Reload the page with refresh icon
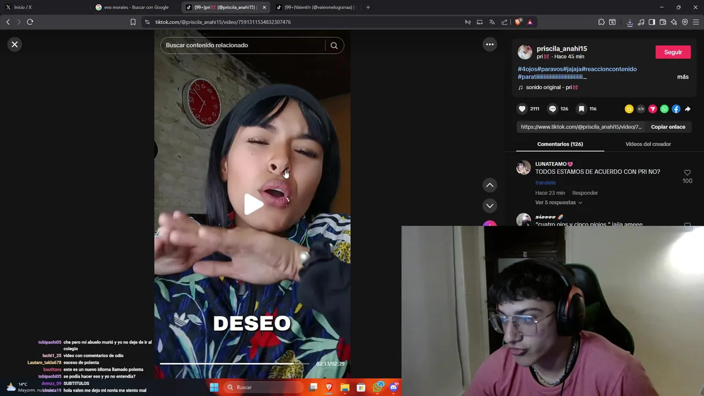This screenshot has height=396, width=704. tap(30, 22)
